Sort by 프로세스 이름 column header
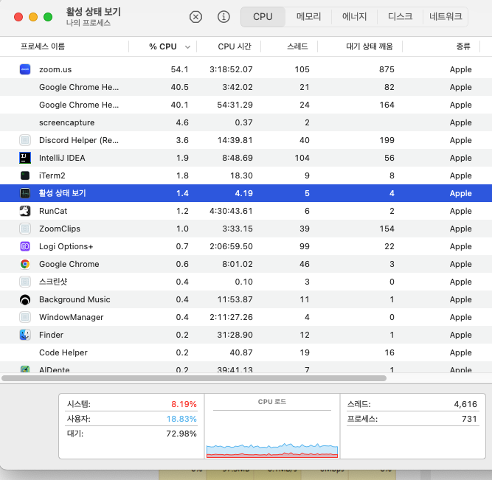 pos(43,46)
